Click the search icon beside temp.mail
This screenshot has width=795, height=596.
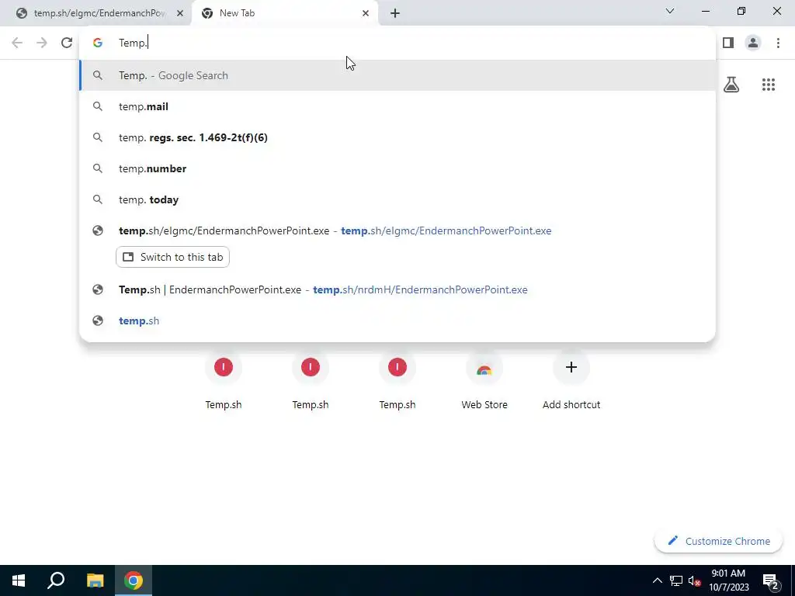pyautogui.click(x=98, y=106)
